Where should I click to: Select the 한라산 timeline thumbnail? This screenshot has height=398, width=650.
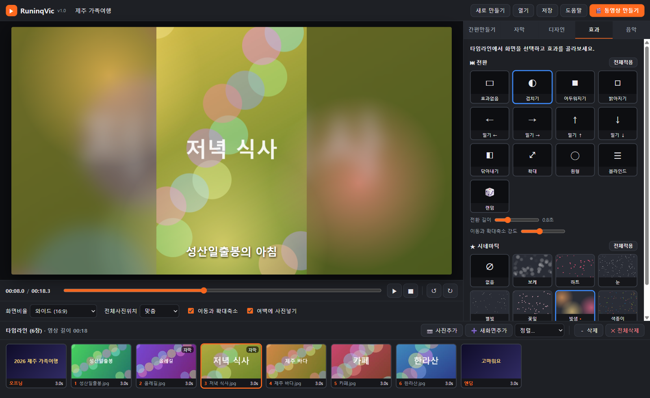point(426,366)
